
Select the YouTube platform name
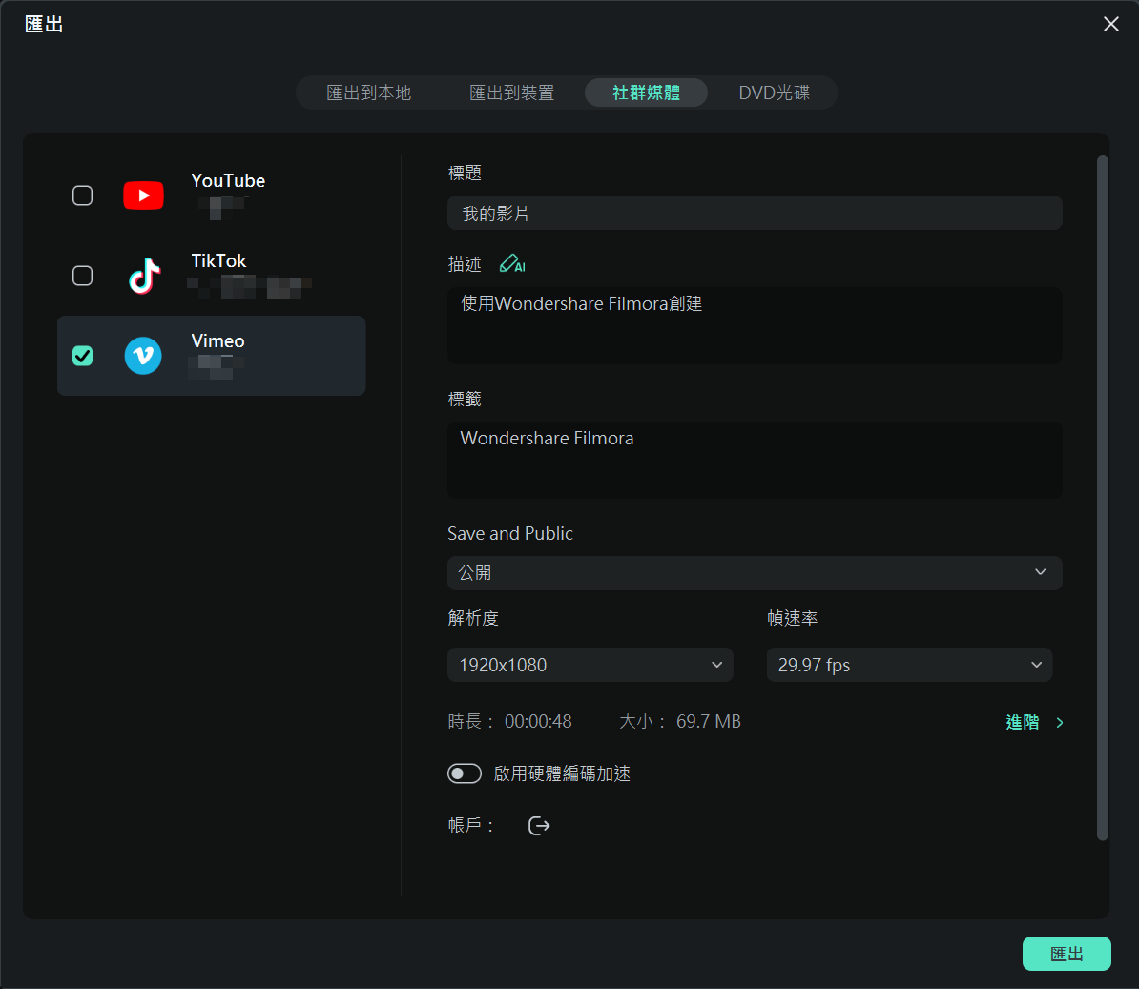[228, 181]
